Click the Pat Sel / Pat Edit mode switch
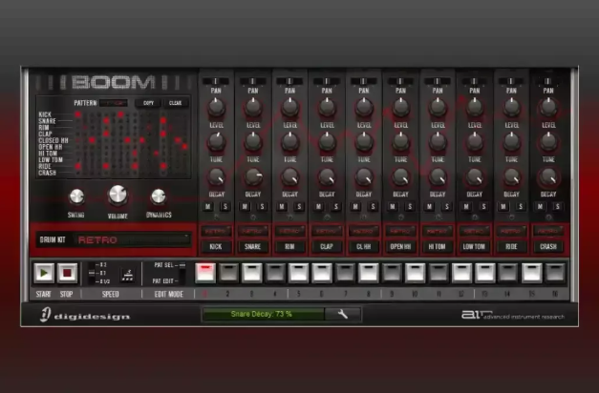This screenshot has width=599, height=393. 182,273
